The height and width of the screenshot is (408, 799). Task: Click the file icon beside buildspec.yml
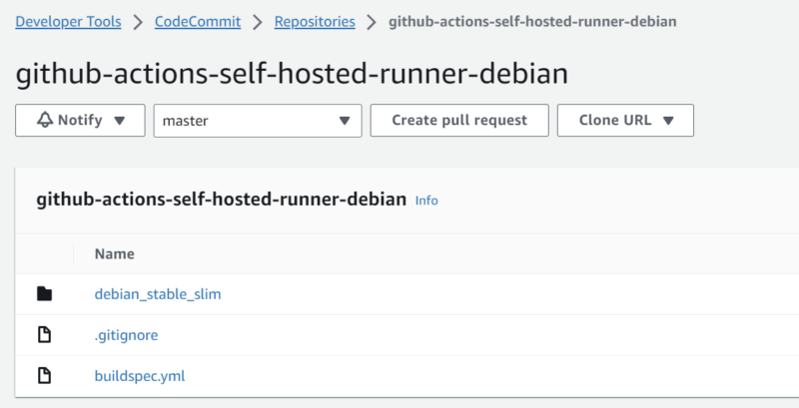[44, 376]
